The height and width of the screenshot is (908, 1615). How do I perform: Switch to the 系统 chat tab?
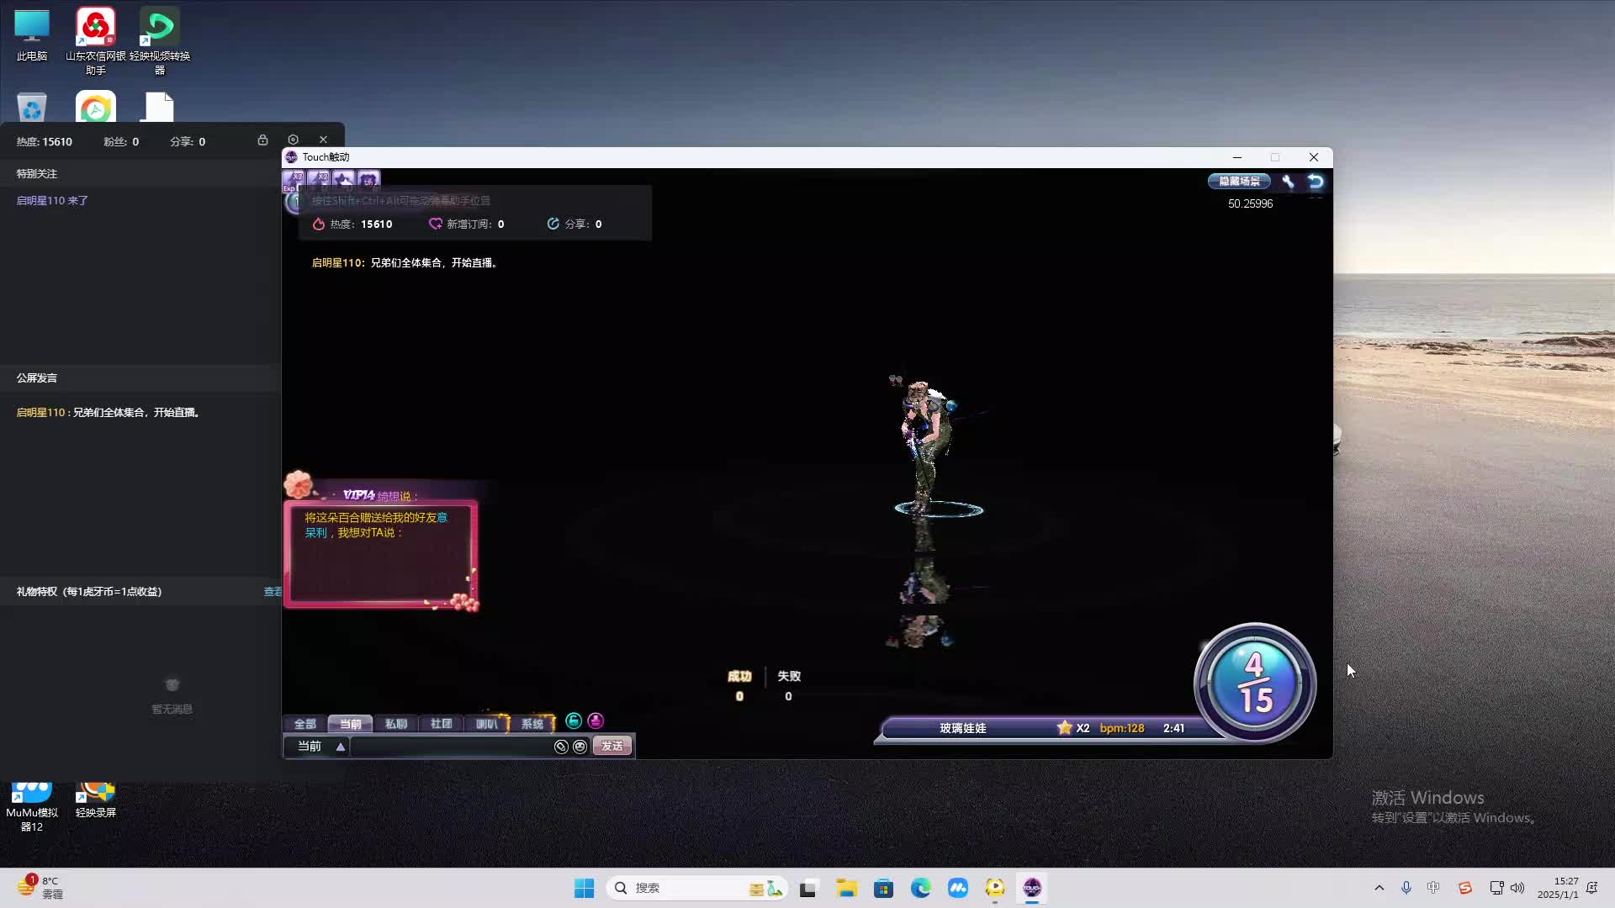point(532,724)
